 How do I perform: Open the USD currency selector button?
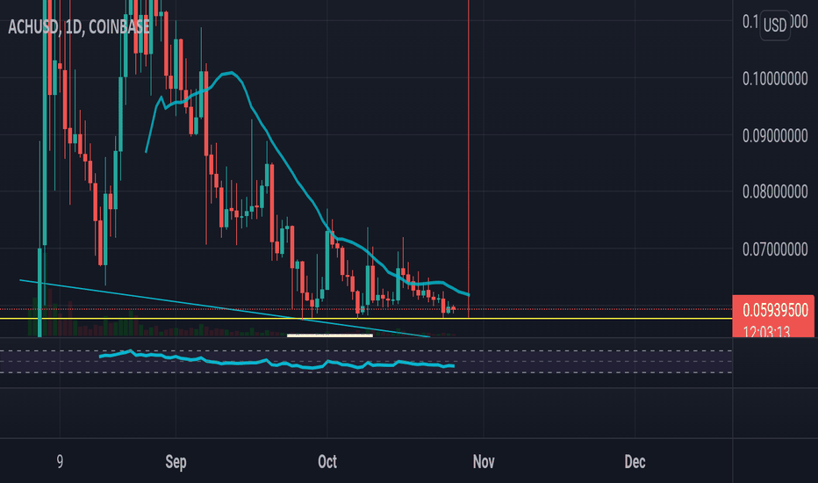(775, 25)
